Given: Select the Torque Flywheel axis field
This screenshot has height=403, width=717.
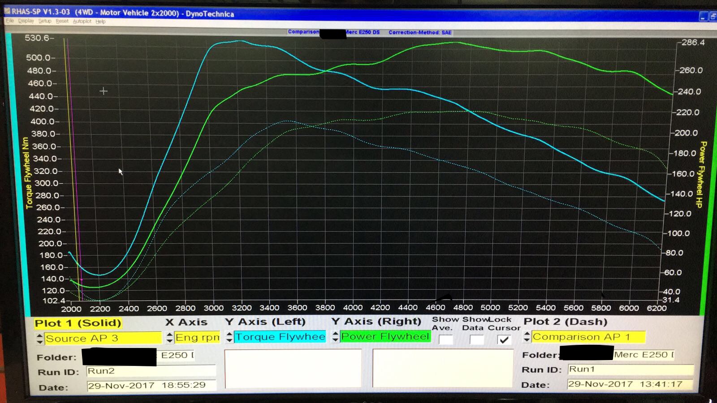Looking at the screenshot, I should [280, 337].
